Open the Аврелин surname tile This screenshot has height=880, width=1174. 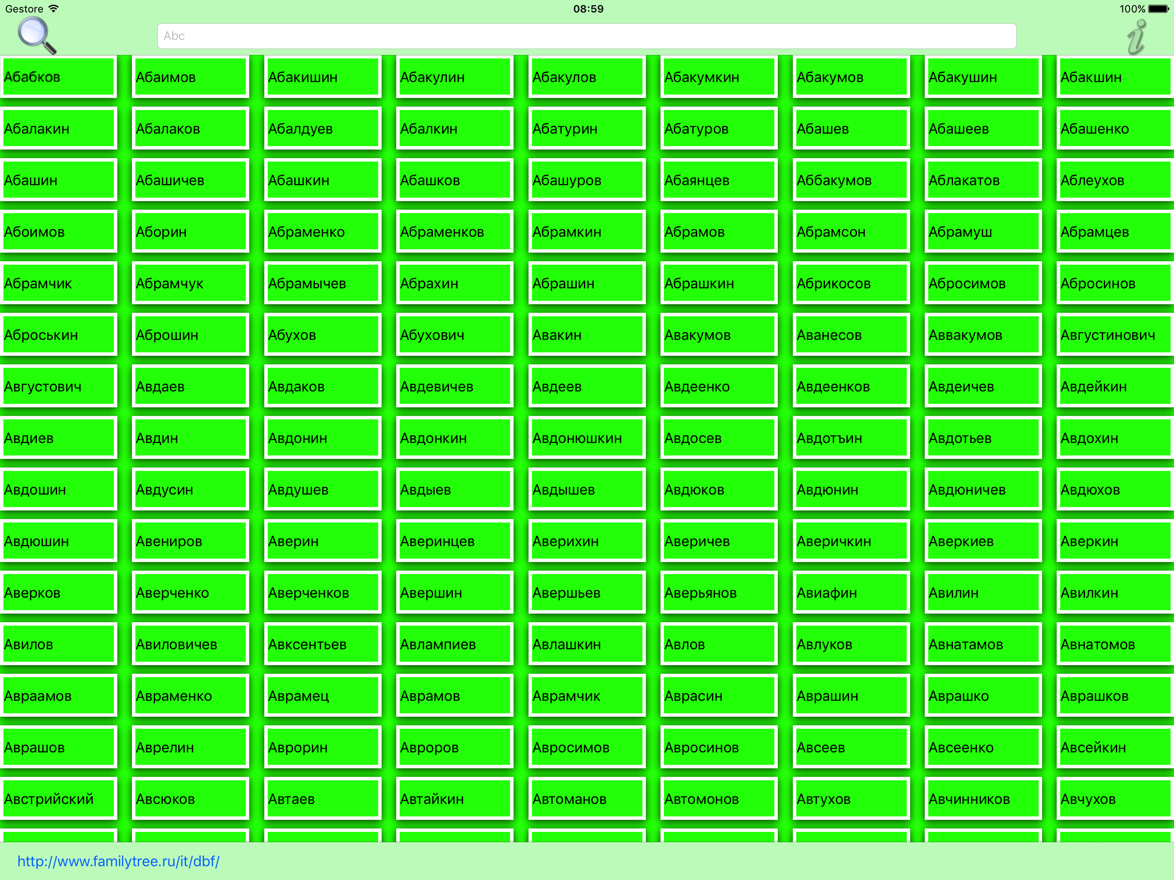[x=190, y=747]
